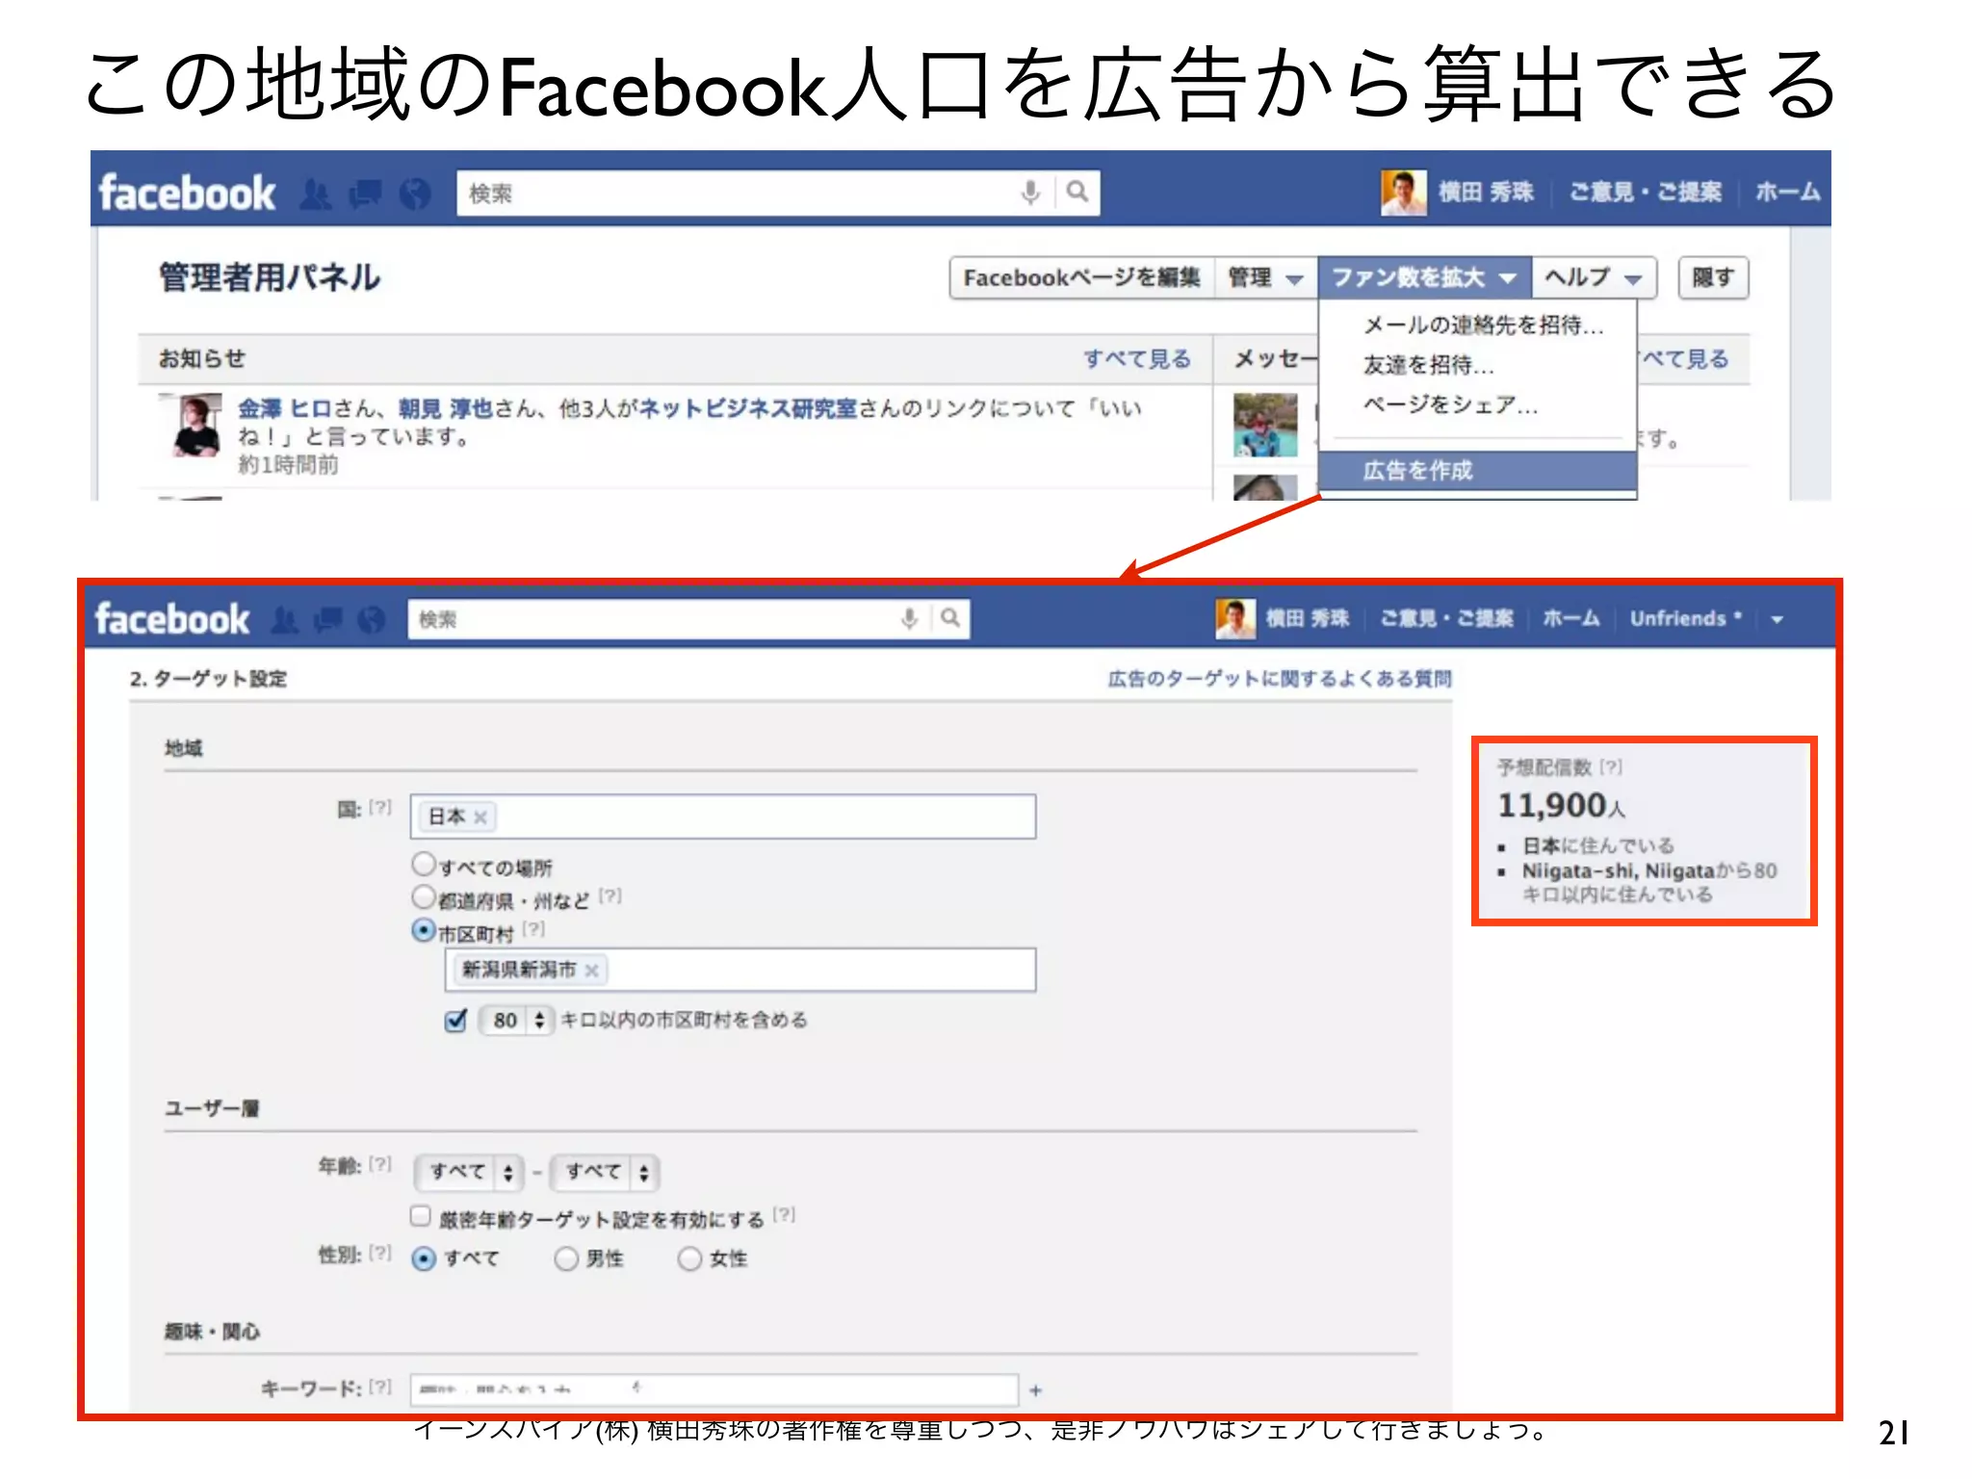Click help [?] beside 予想配信数
The width and height of the screenshot is (1972, 1479).
pyautogui.click(x=1611, y=767)
